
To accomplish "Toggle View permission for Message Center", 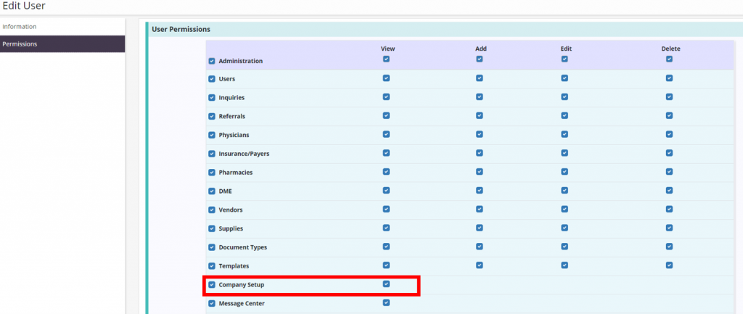I will coord(386,303).
